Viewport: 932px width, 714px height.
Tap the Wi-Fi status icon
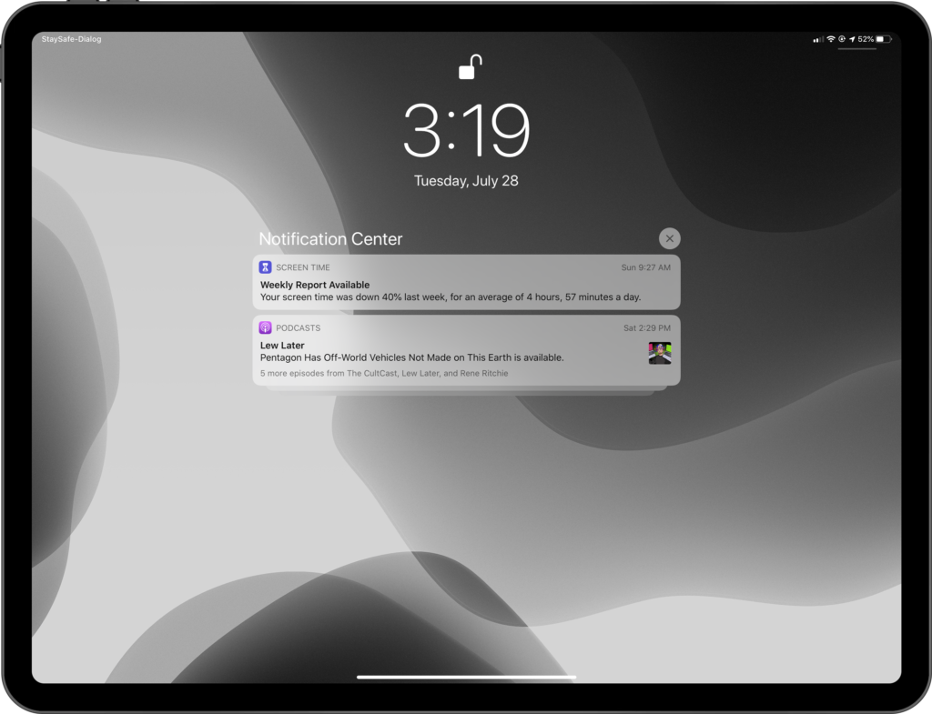(x=831, y=40)
